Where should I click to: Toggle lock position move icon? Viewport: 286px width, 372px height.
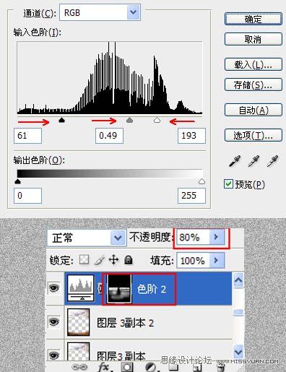113,260
